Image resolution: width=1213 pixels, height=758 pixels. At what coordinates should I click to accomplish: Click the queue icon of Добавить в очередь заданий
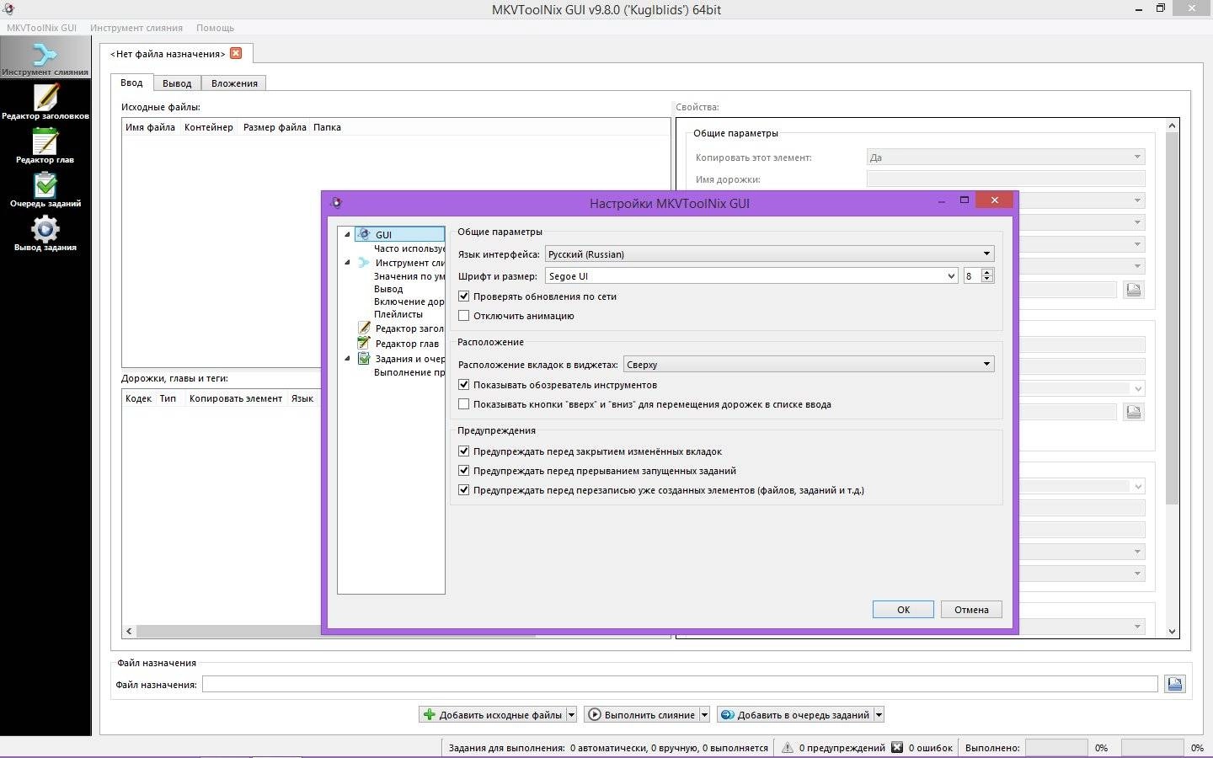(x=728, y=714)
